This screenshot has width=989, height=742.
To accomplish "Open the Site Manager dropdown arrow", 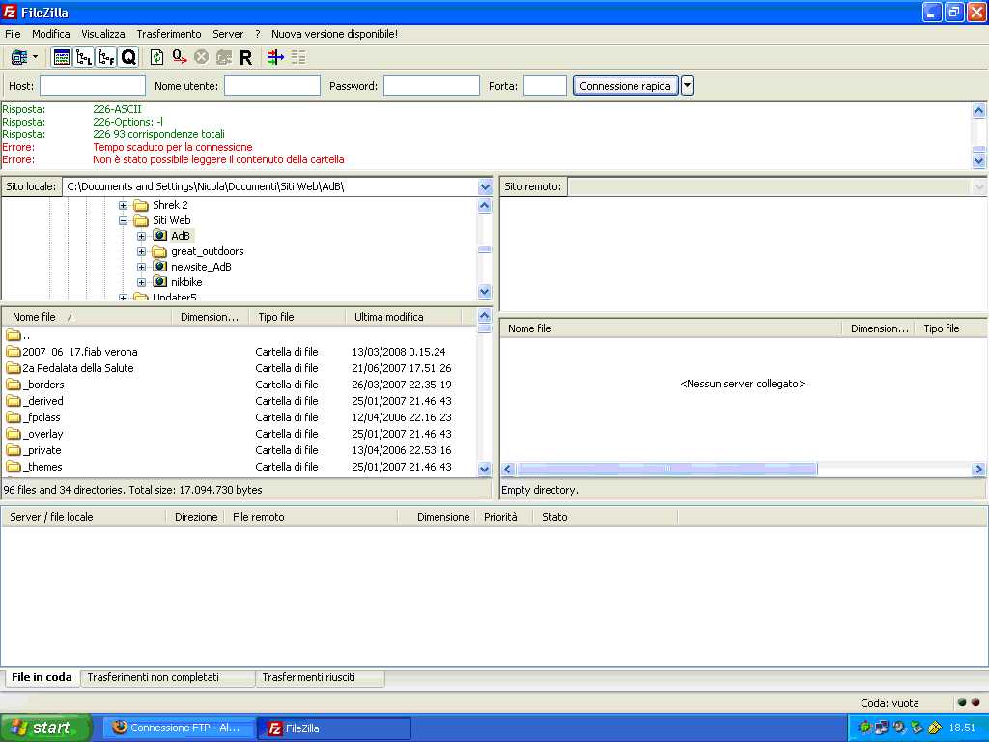I will click(x=36, y=57).
